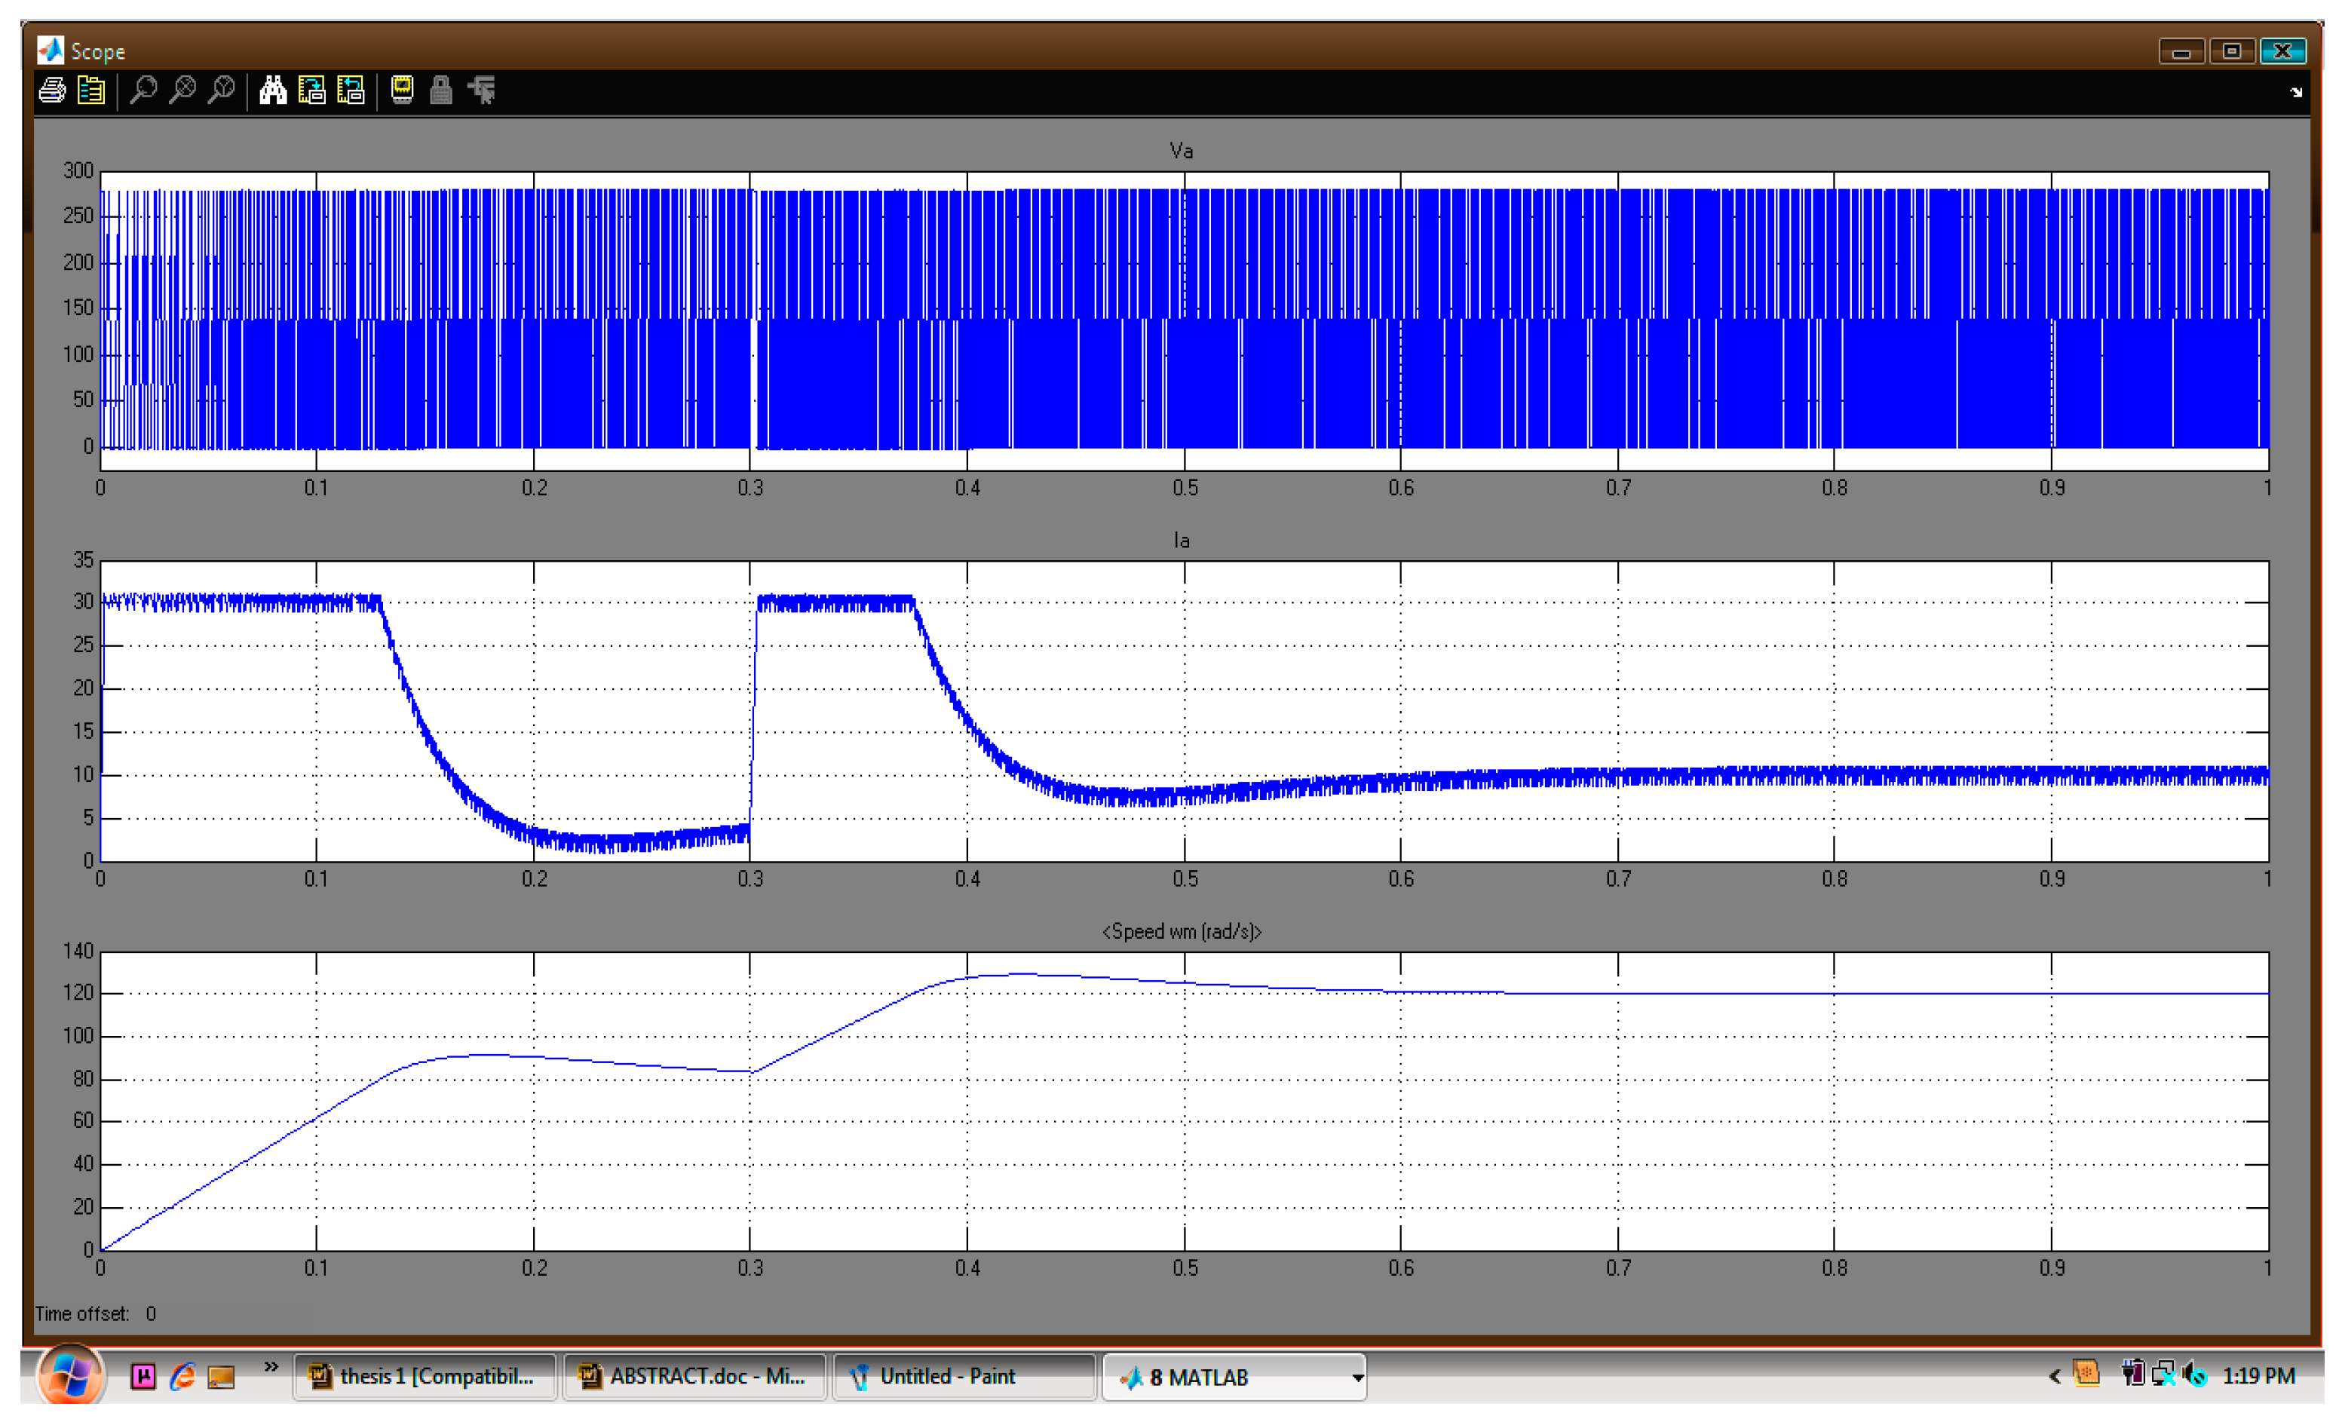Toggle the floating scope icon

pos(402,91)
